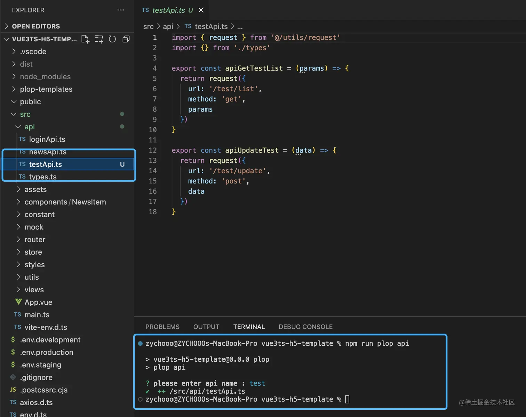Collapse the api folder chevron
526x417 pixels.
point(18,126)
